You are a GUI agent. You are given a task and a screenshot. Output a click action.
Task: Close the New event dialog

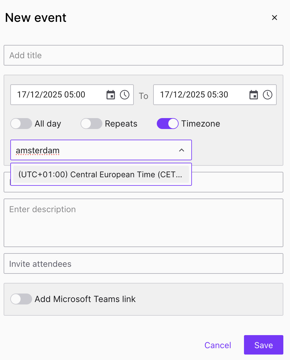click(x=275, y=18)
